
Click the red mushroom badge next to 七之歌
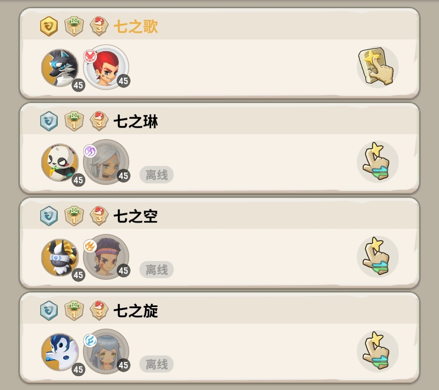click(99, 26)
